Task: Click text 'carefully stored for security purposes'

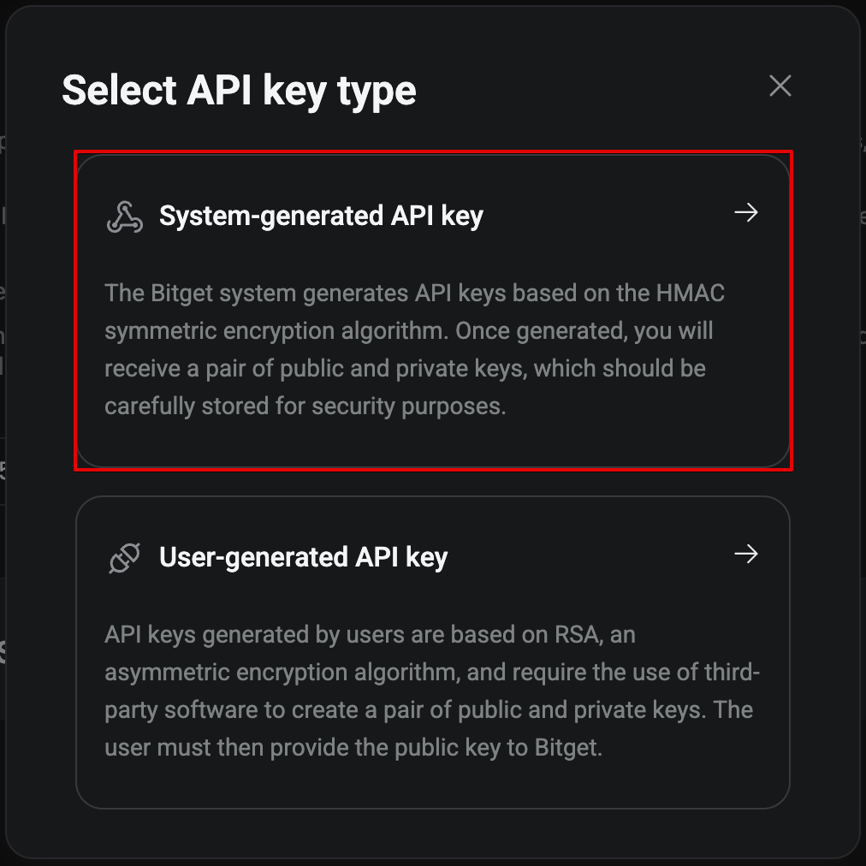Action: (x=304, y=406)
